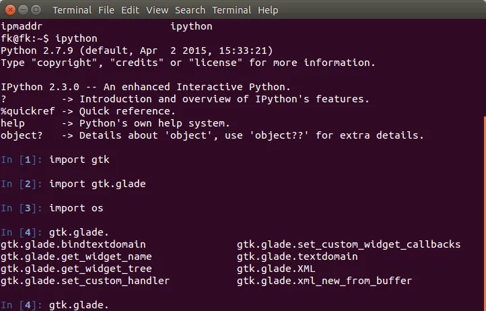The image size is (486, 311).
Task: Click the gtk.glade.get_widget_tree suggestion
Action: pos(76,269)
